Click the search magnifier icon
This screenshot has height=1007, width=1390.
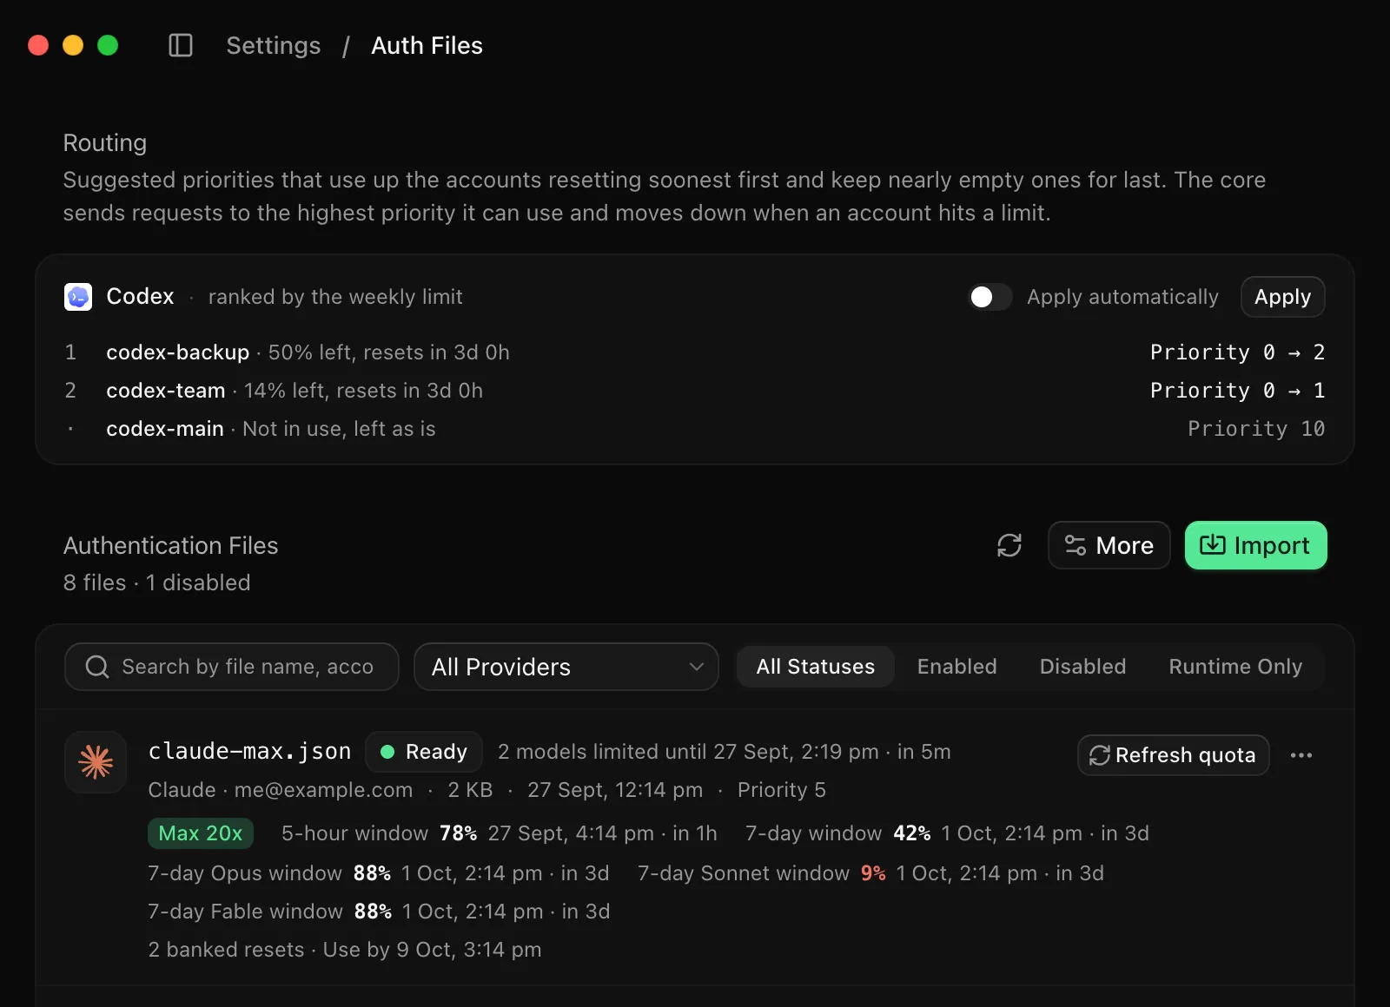pos(97,667)
